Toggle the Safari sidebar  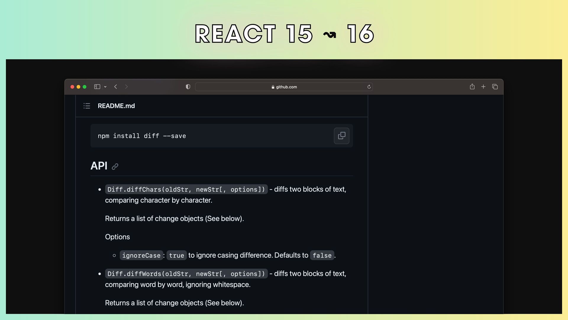[97, 87]
